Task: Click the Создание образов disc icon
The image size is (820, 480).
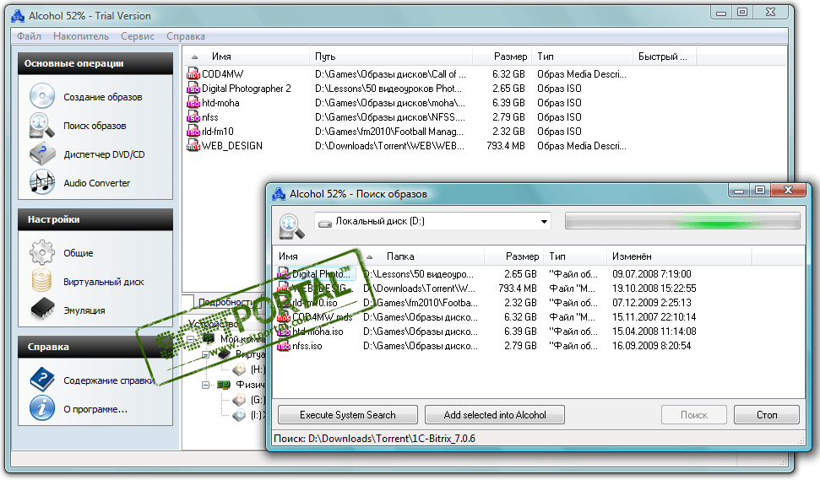Action: [42, 97]
